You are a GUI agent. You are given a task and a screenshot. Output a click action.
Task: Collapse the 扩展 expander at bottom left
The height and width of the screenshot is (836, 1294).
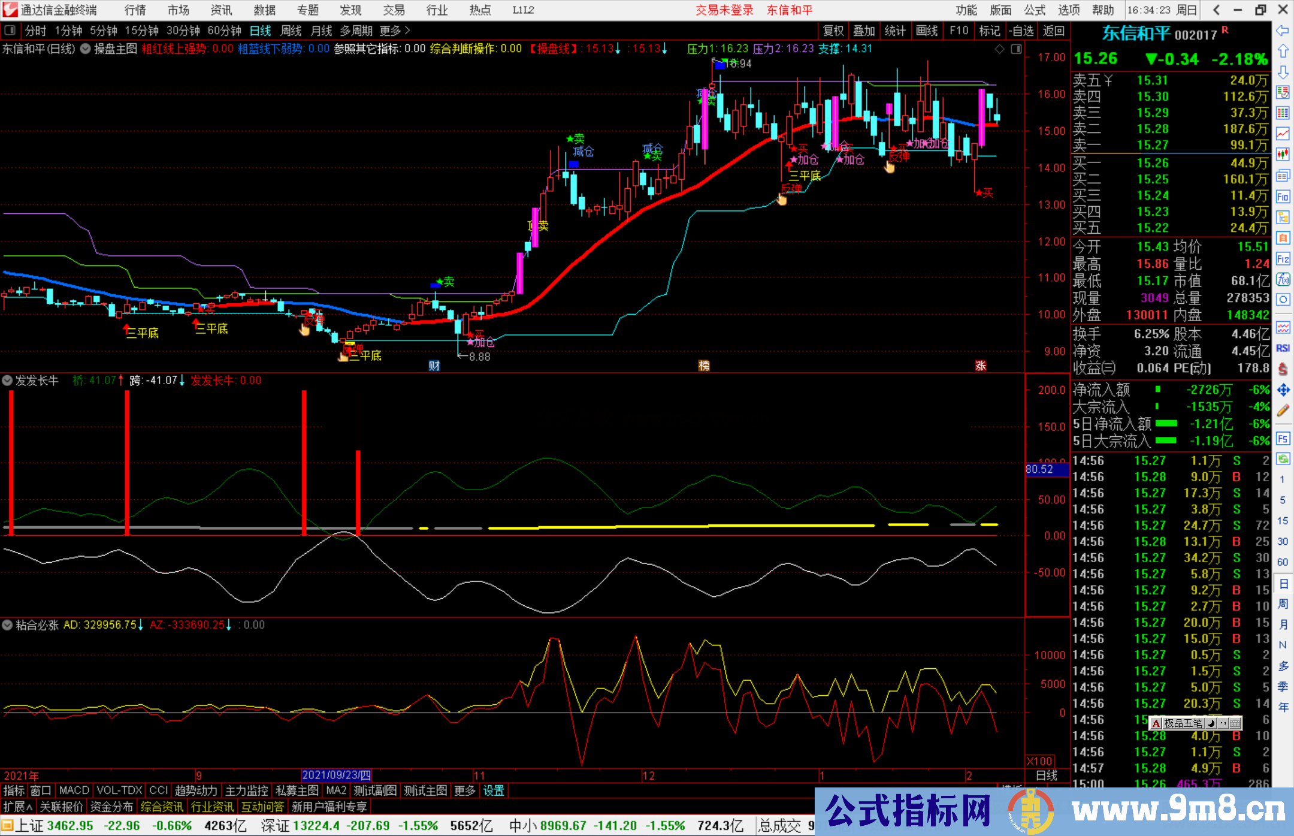click(x=18, y=807)
